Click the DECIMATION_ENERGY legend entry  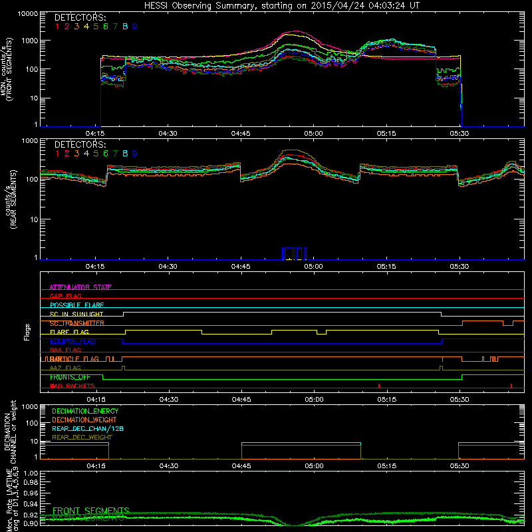click(x=85, y=411)
